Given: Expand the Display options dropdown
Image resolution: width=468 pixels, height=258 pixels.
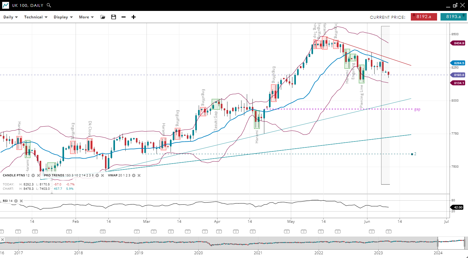Looking at the screenshot, I should (x=63, y=17).
